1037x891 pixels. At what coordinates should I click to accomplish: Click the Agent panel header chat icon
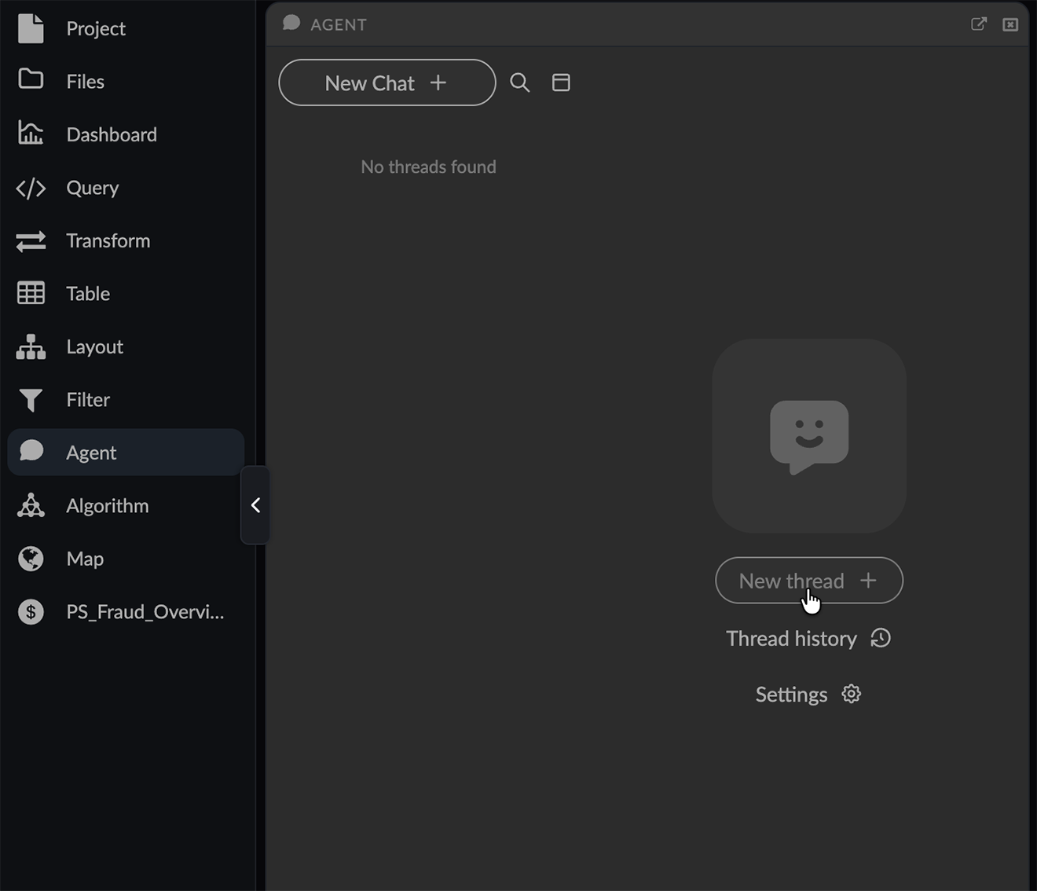[291, 24]
